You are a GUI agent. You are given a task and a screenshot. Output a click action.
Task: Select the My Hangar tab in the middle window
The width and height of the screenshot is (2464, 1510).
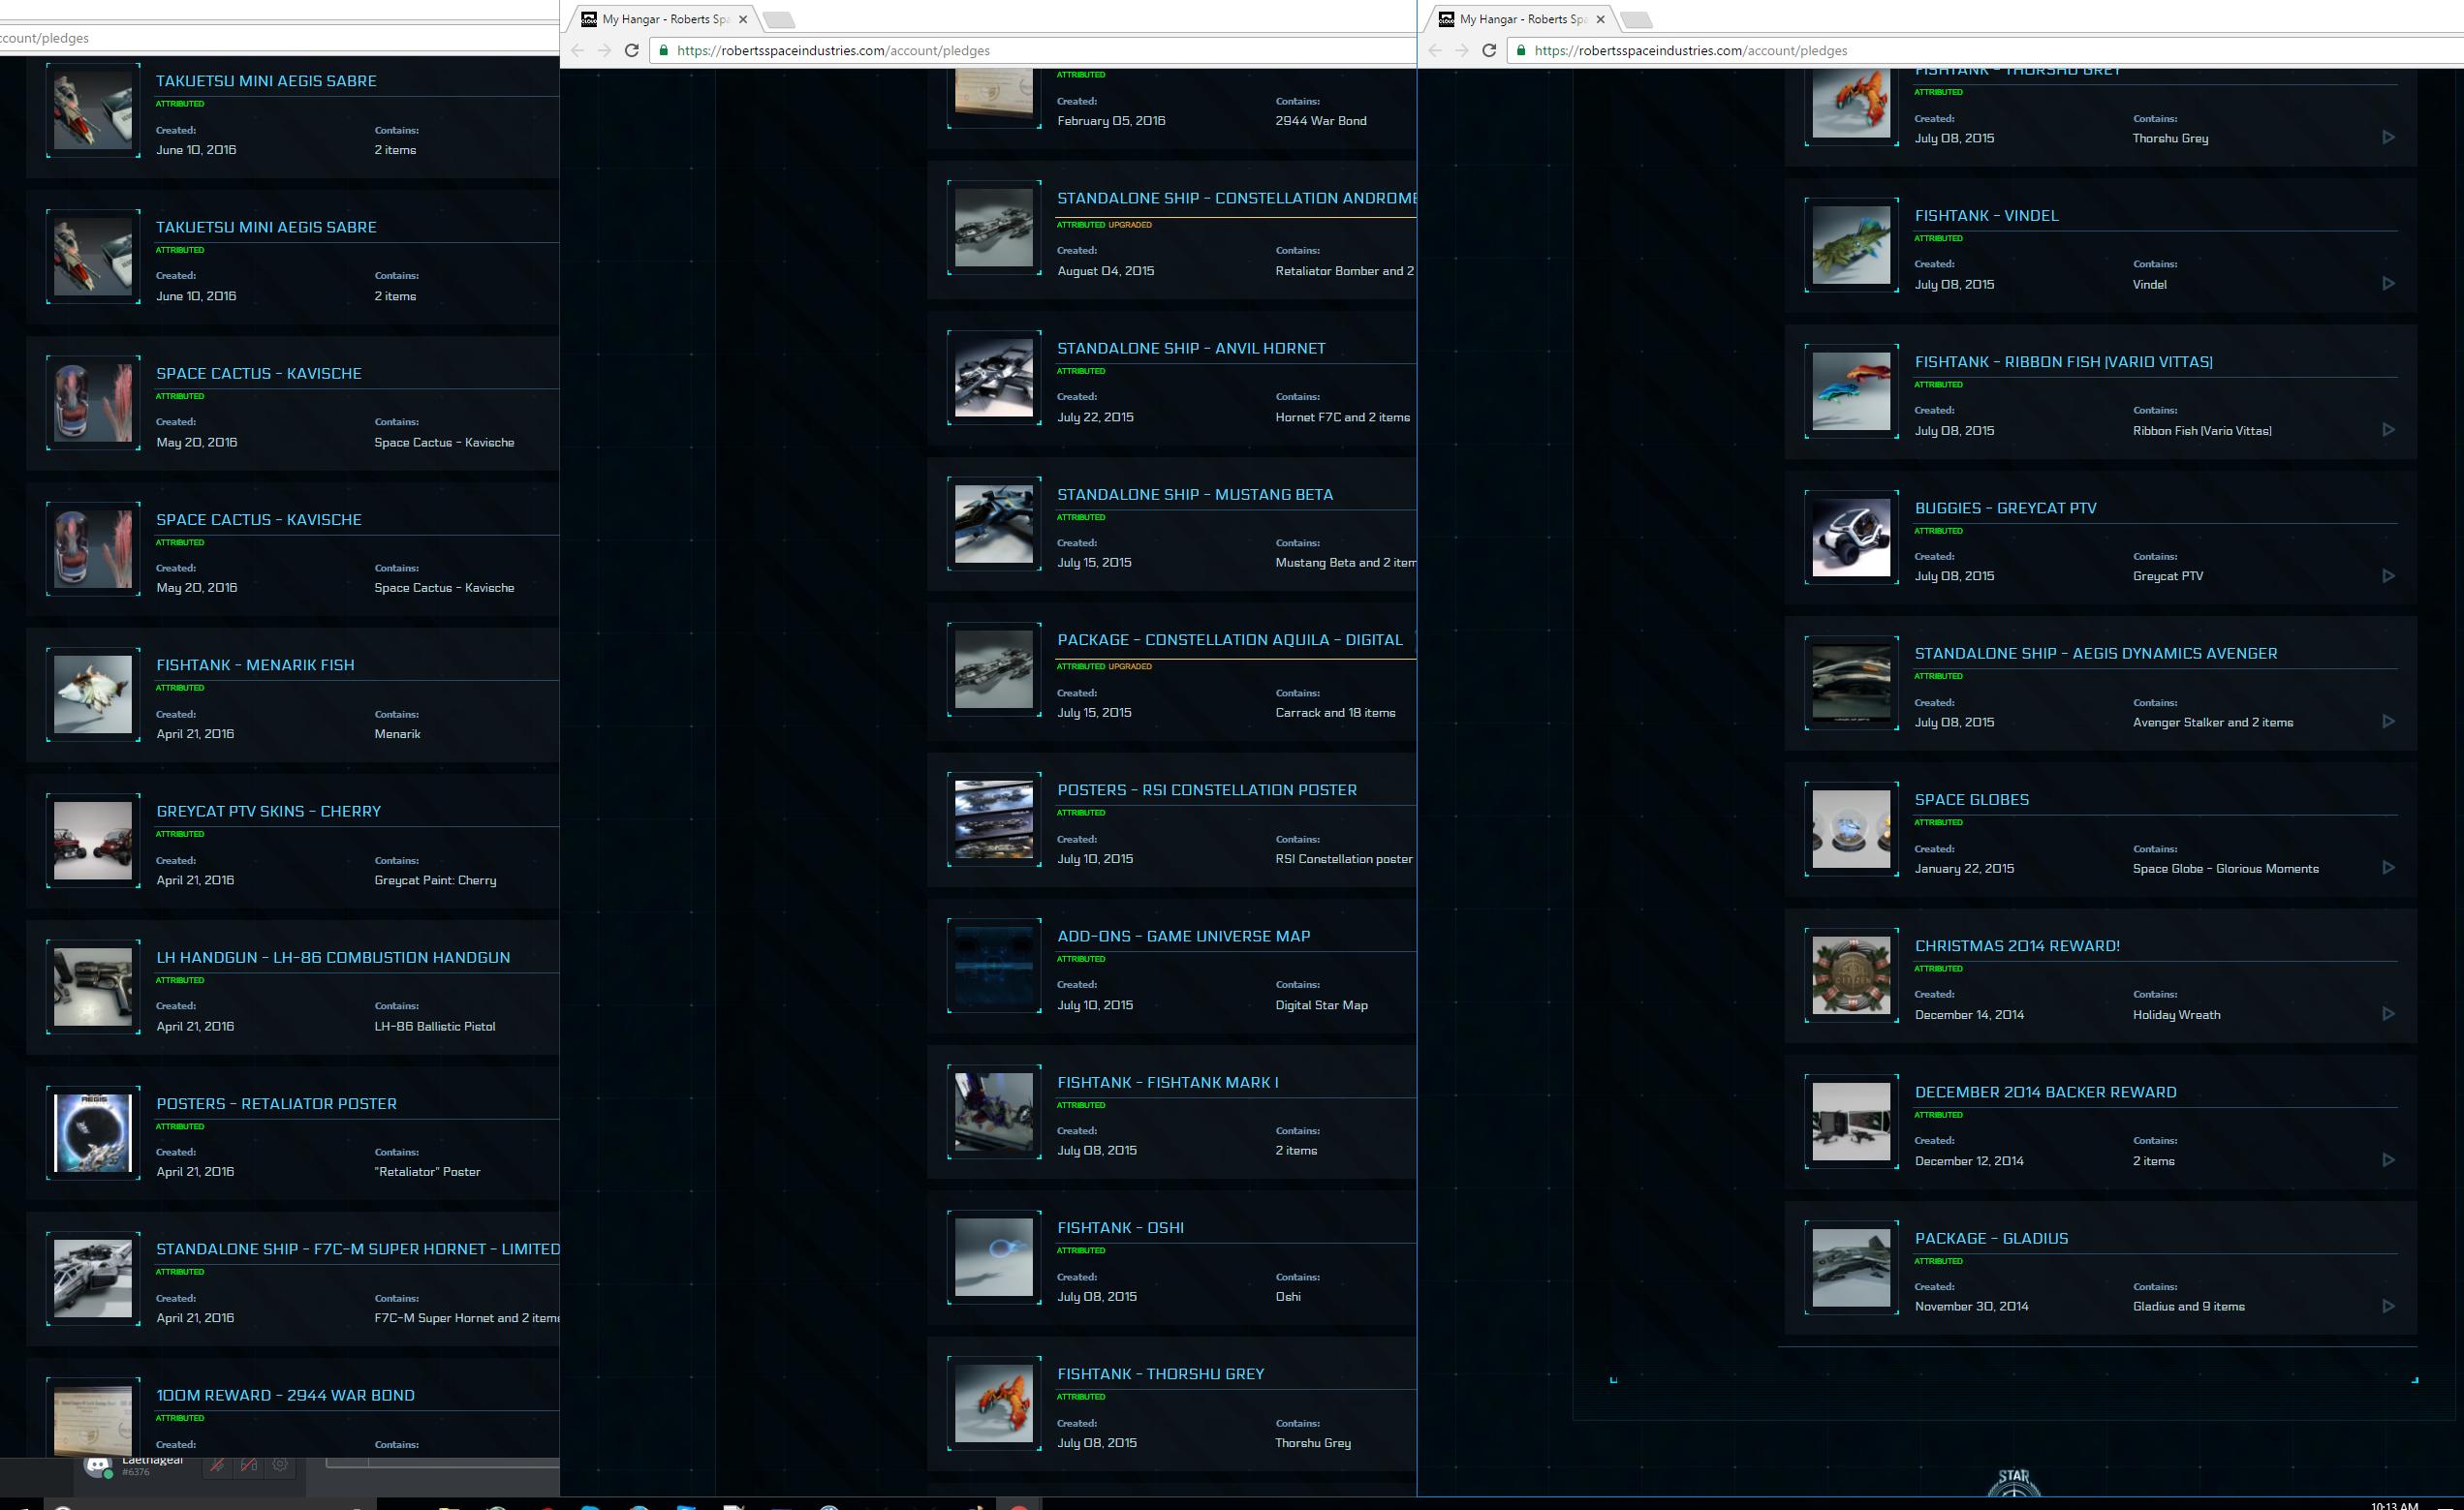[x=664, y=19]
